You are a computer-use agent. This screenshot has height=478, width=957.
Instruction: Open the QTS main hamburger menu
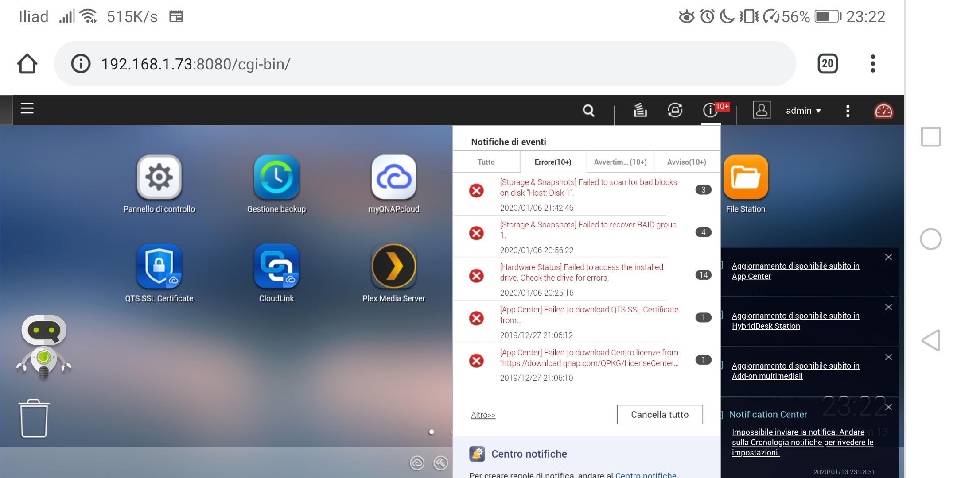coord(27,108)
